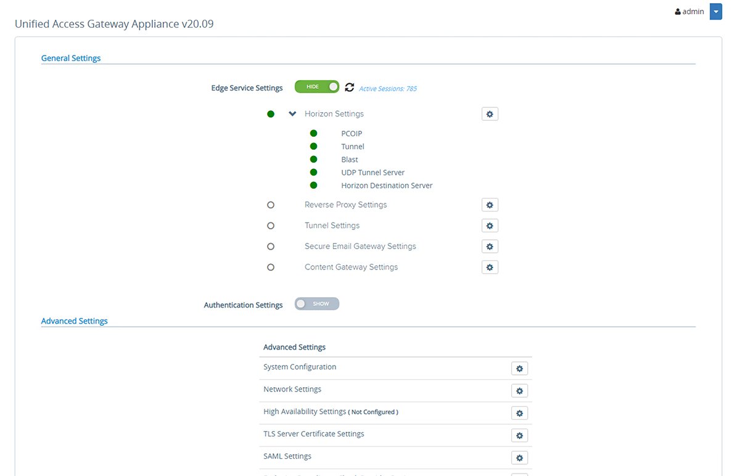The height and width of the screenshot is (476, 740).
Task: Open Horizon Settings gear icon
Action: click(x=490, y=113)
